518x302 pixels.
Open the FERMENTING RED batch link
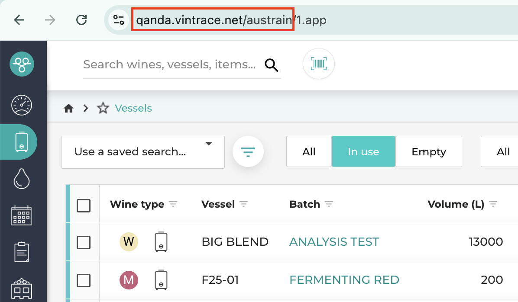click(344, 280)
